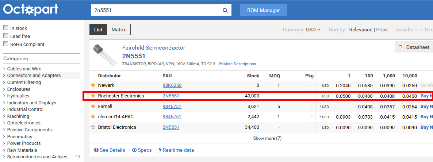Click the See Details link
This screenshot has width=433, height=162.
[110, 150]
